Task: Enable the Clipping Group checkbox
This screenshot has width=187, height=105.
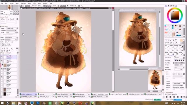Action: (x=1, y=44)
